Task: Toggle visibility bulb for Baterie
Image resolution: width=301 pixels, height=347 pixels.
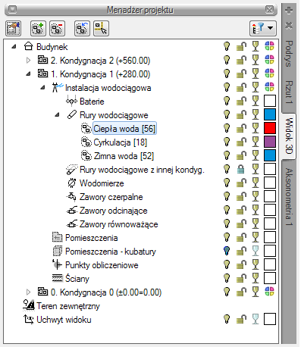Action: (227, 101)
